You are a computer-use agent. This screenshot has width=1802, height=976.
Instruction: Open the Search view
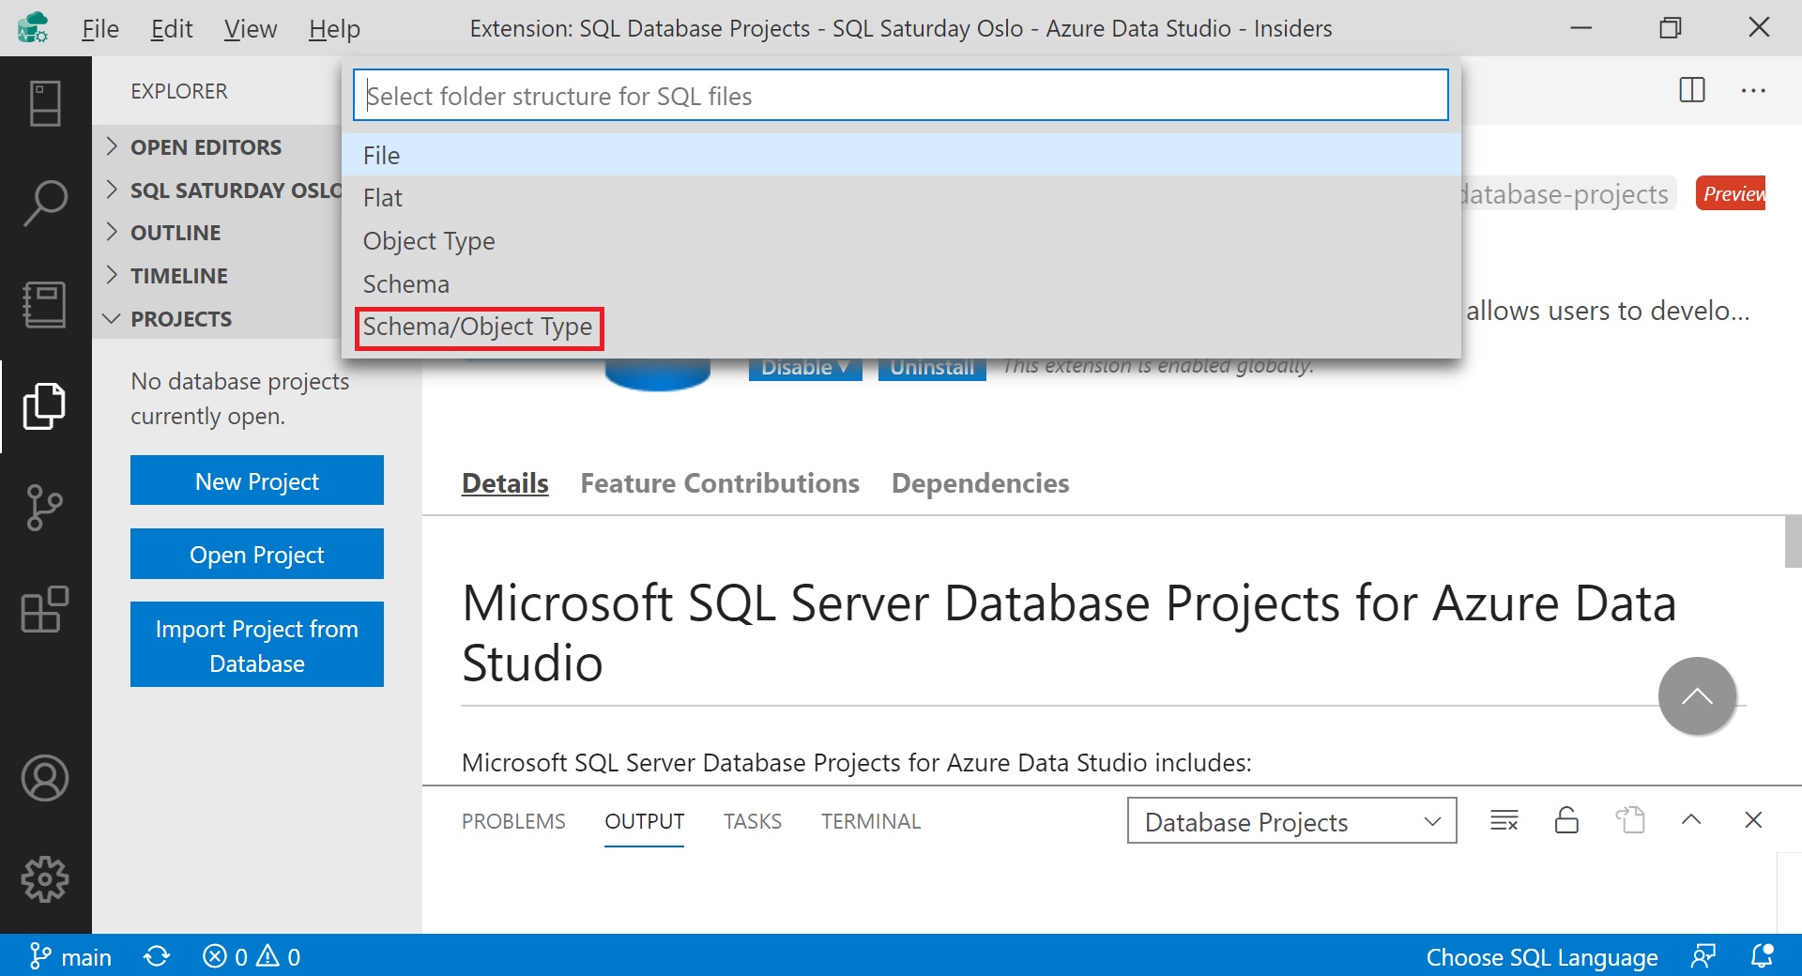pyautogui.click(x=44, y=200)
